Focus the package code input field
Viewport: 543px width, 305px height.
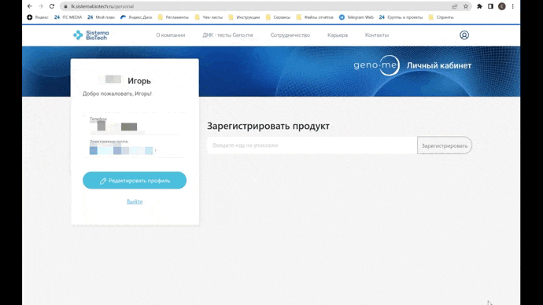tap(312, 145)
